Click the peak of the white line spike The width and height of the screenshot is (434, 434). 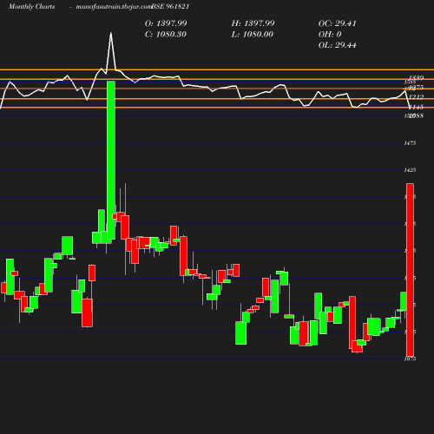[x=111, y=33]
